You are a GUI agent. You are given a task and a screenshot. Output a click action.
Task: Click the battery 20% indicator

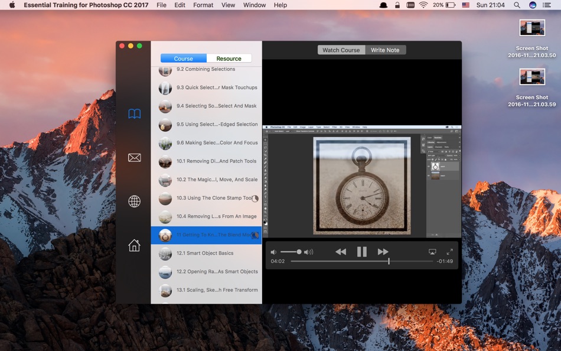444,5
